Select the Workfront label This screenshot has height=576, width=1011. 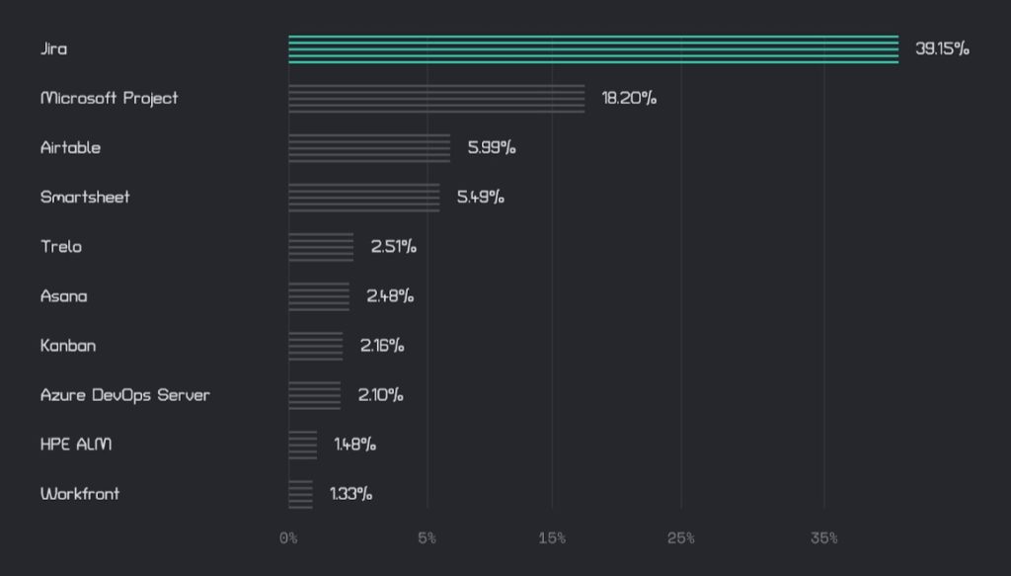[x=80, y=494]
